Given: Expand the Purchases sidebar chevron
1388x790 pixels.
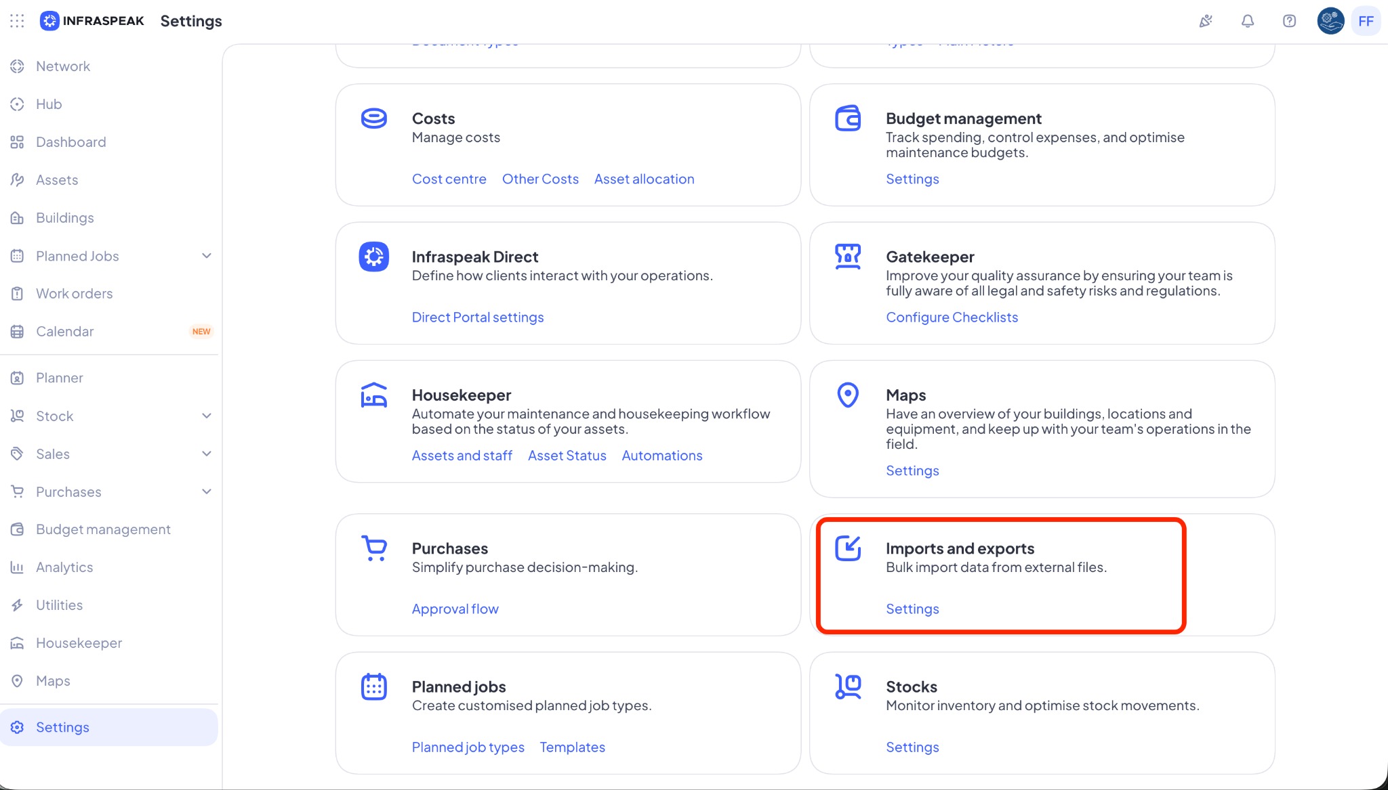Looking at the screenshot, I should pos(207,491).
